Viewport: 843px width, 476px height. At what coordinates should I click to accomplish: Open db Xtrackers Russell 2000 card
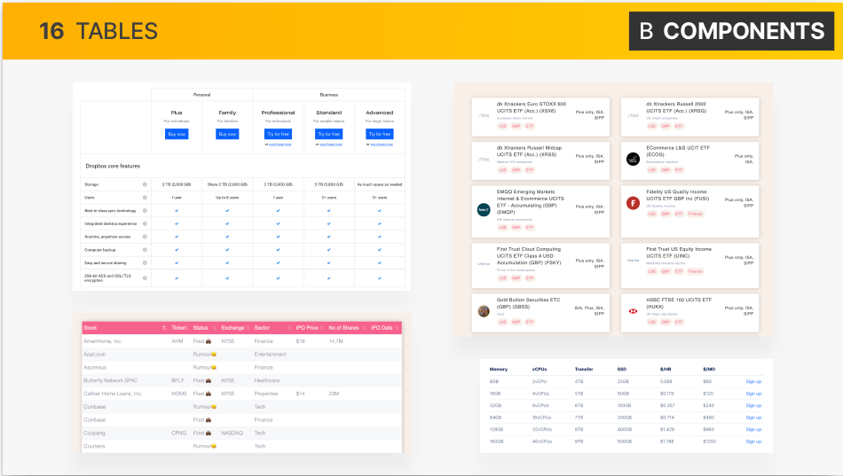[x=689, y=117]
